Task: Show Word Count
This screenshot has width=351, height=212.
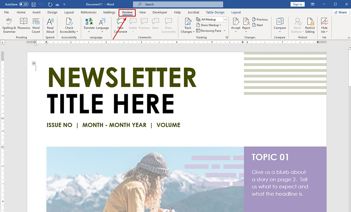Action: tap(36, 26)
